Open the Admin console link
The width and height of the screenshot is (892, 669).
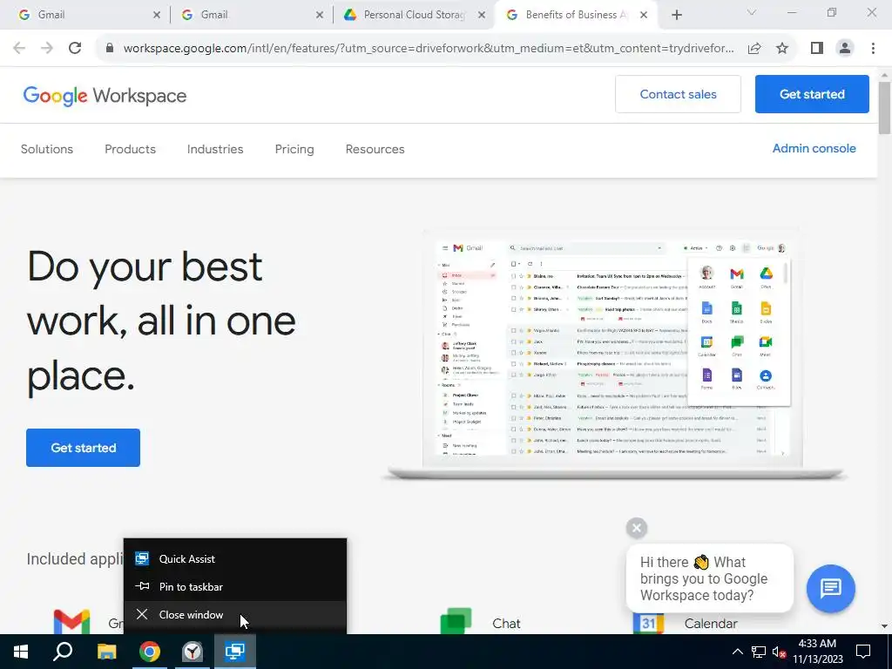tap(814, 148)
